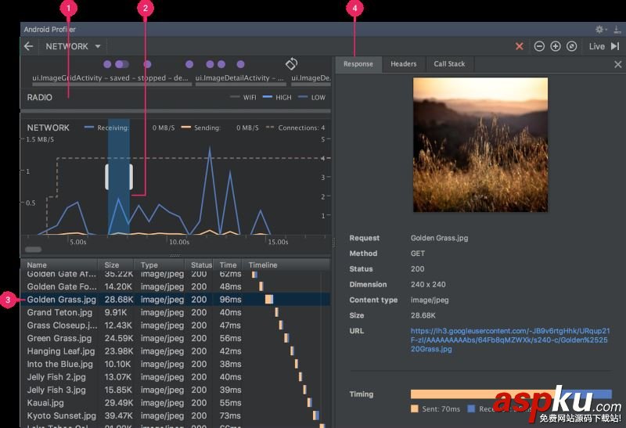Click the Golden Grass.jpg timeline bar
Screen dimensions: 626x428
point(269,300)
